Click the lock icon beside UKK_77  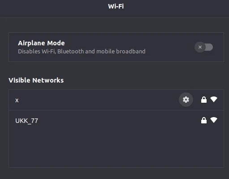204,120
